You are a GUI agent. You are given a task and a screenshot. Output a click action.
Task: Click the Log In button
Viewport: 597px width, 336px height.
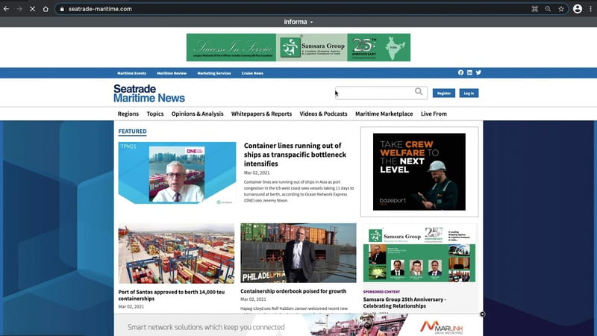click(469, 93)
